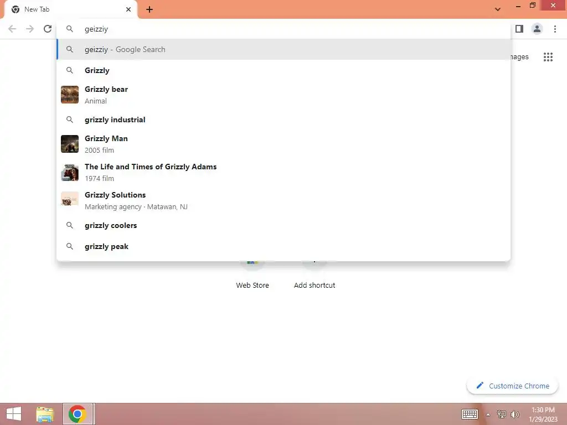Open the side panel icon
The width and height of the screenshot is (567, 425).
click(519, 29)
